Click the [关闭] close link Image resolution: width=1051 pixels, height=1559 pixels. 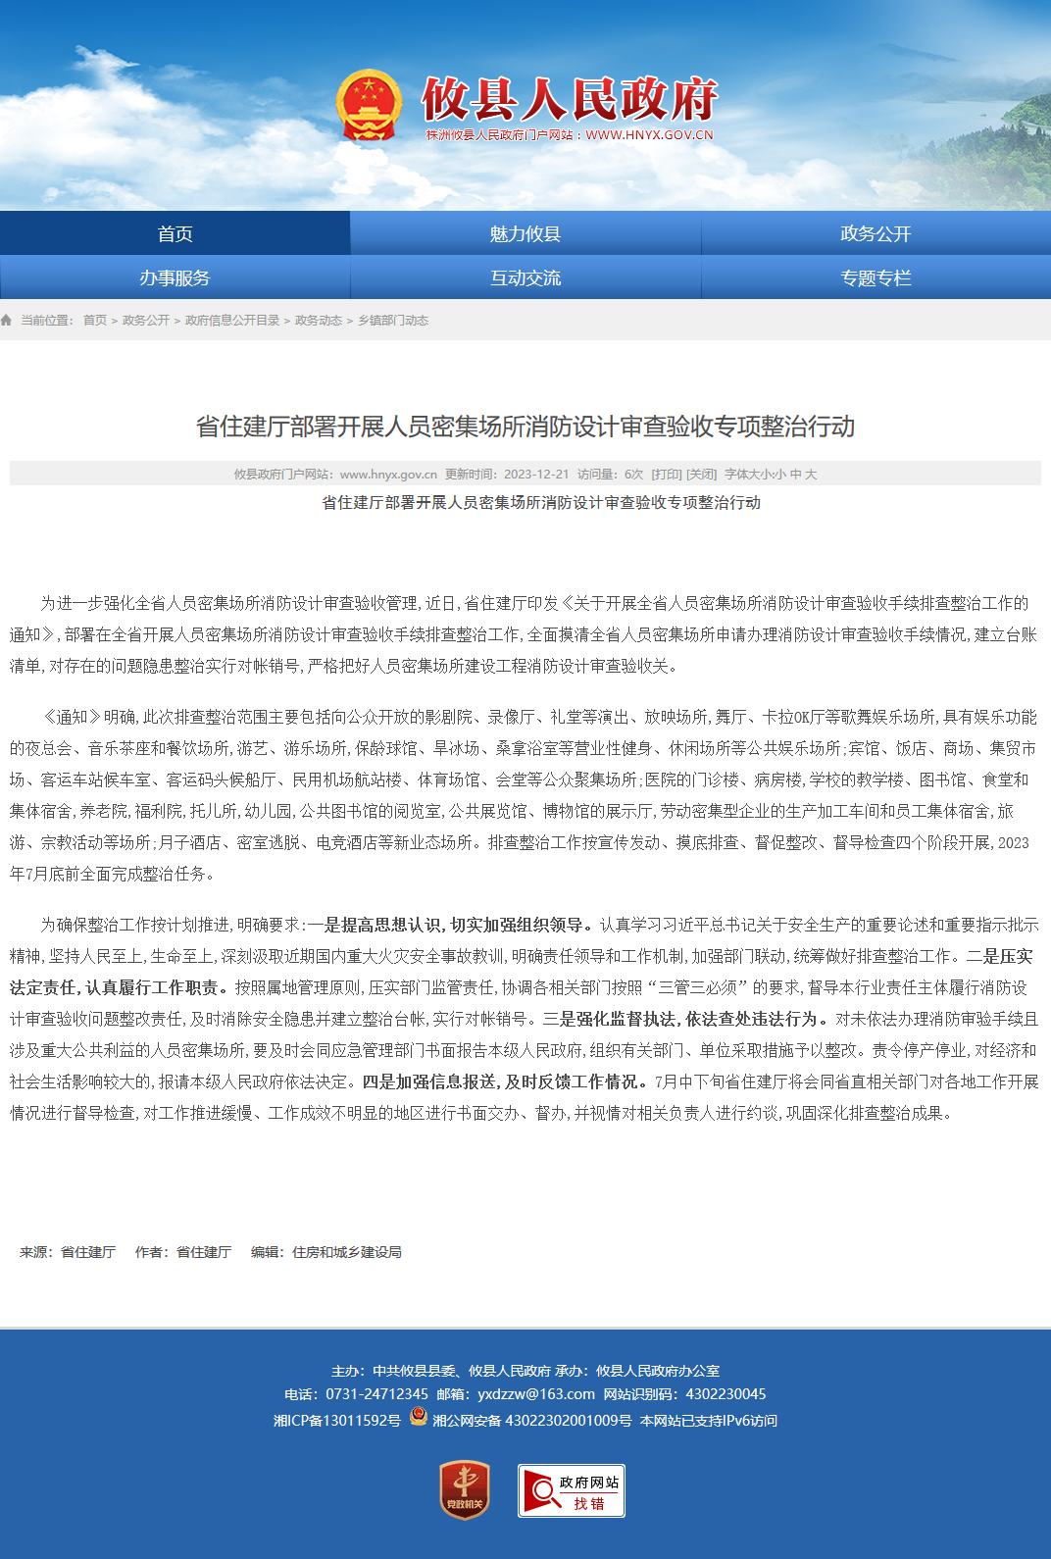[x=701, y=475]
